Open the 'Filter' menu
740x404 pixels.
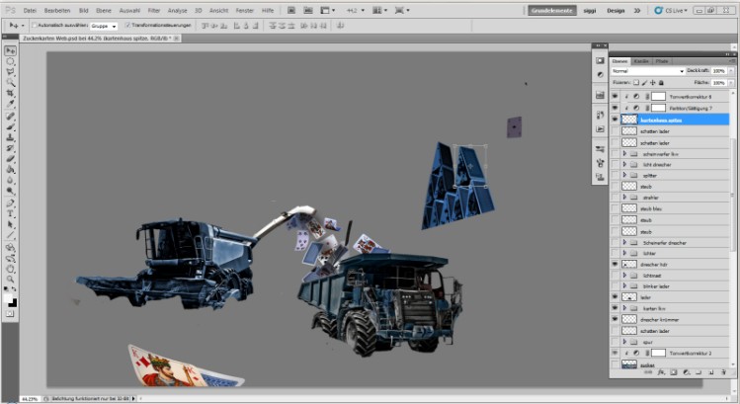(x=154, y=10)
